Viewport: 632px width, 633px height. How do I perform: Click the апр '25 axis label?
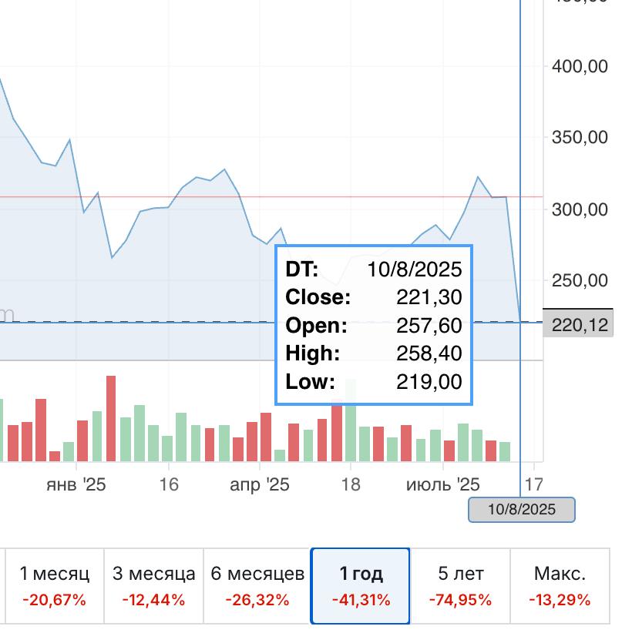click(260, 484)
